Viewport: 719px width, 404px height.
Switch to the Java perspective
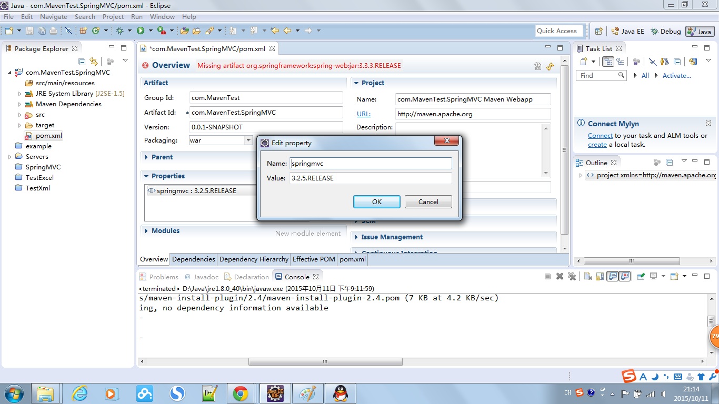click(x=700, y=31)
